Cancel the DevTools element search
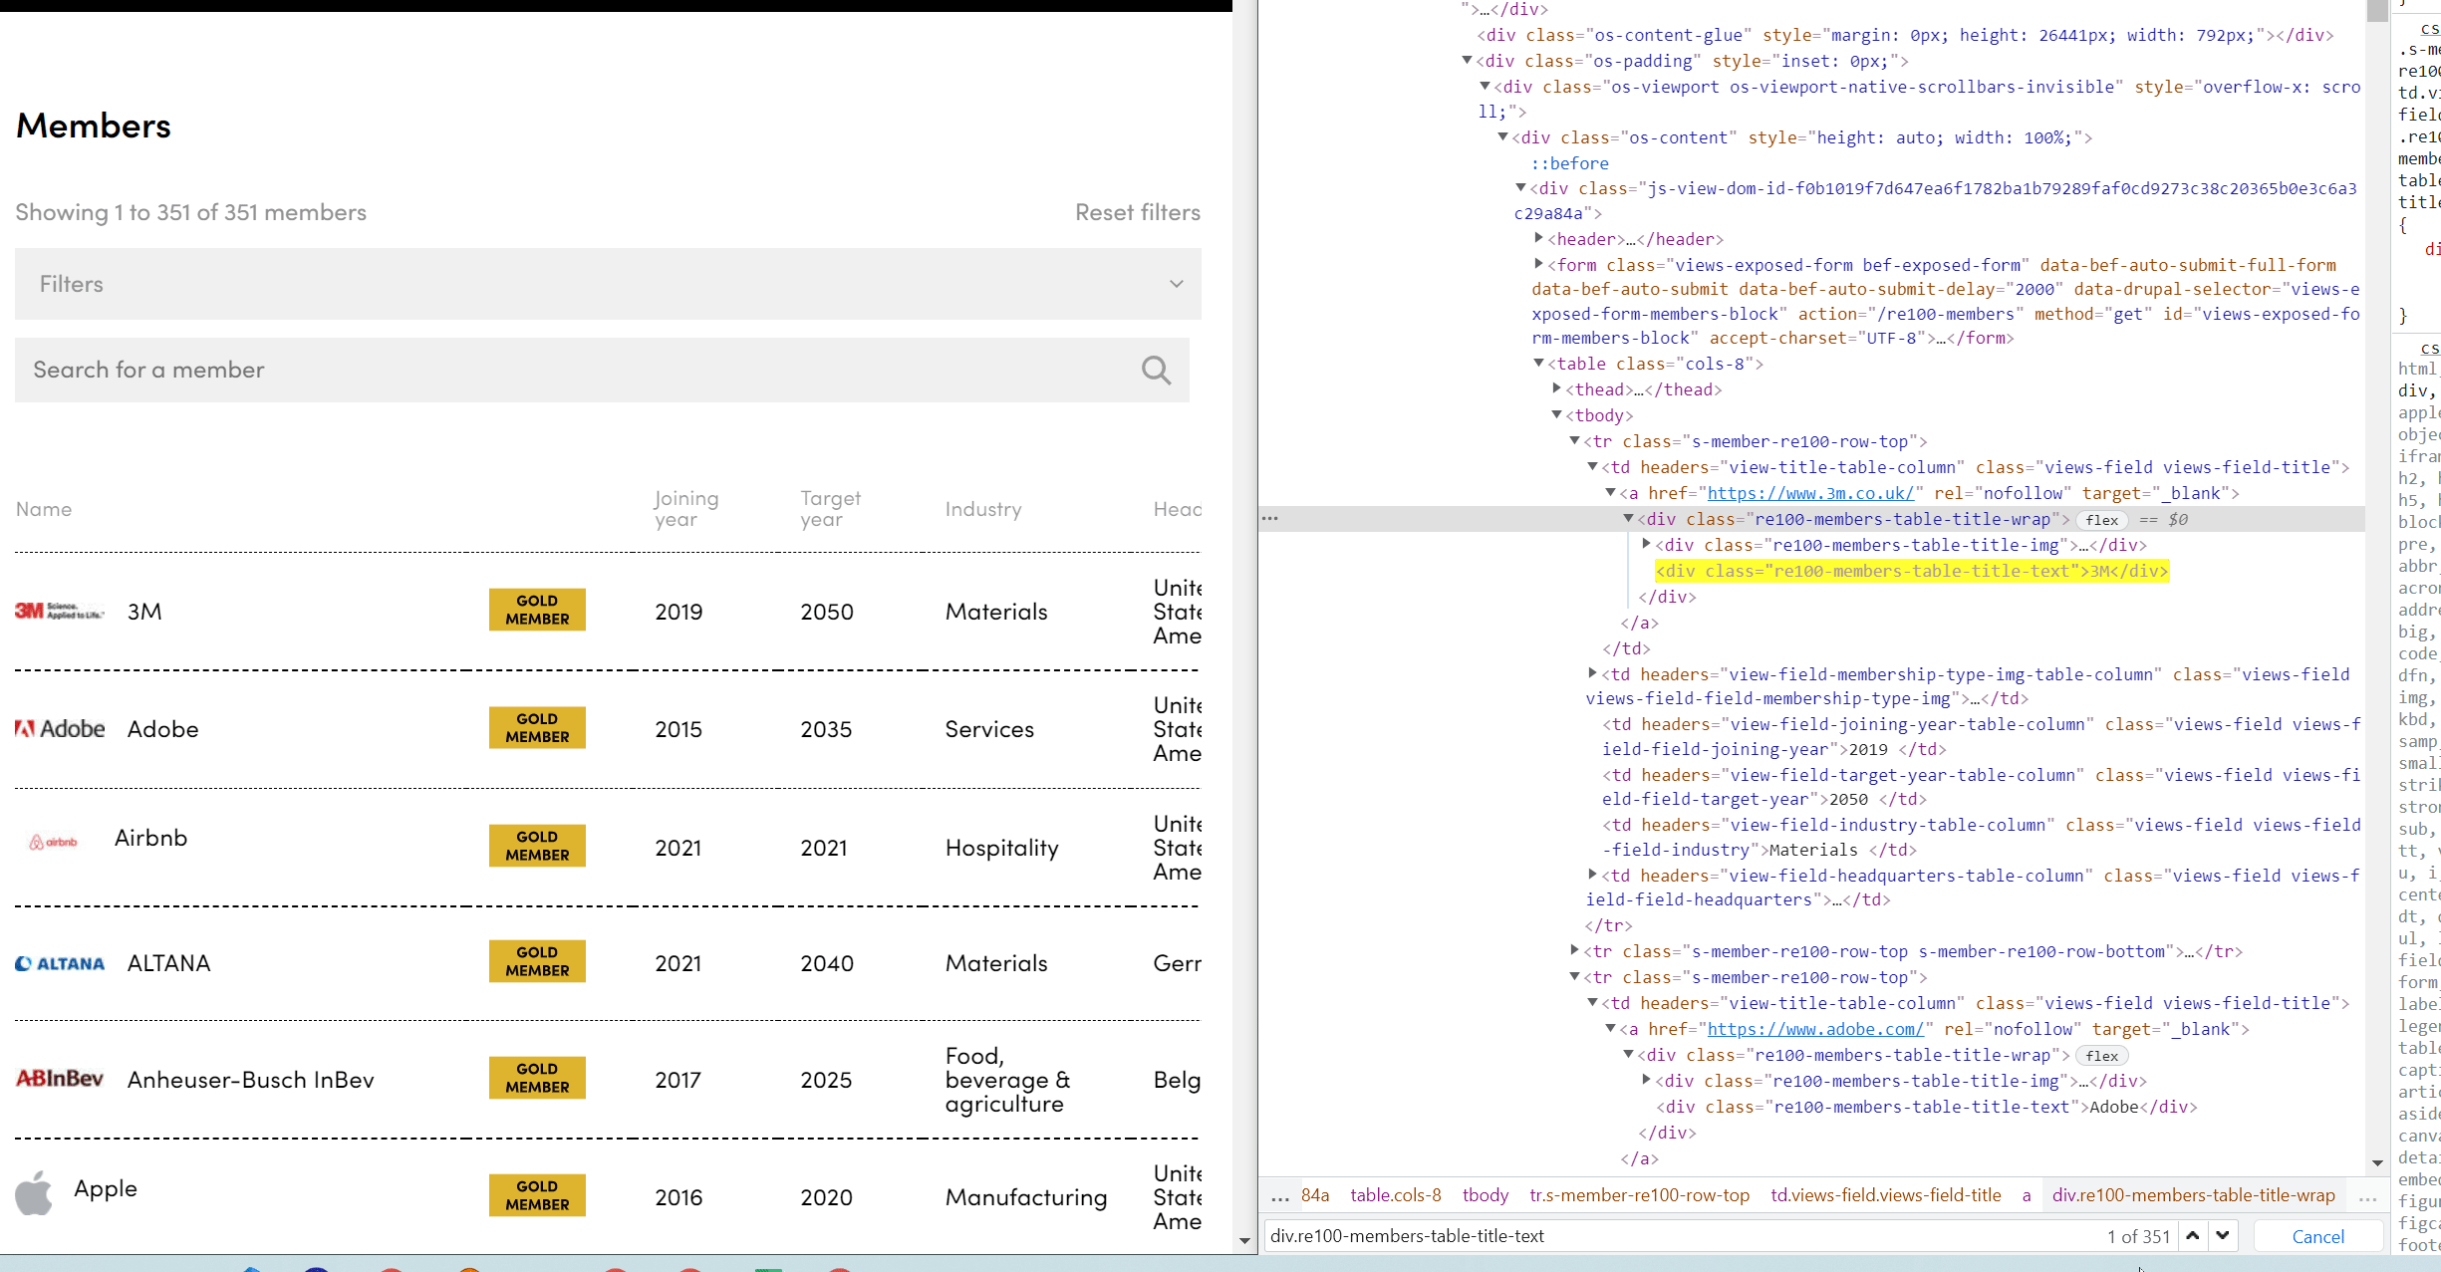 pyautogui.click(x=2317, y=1236)
